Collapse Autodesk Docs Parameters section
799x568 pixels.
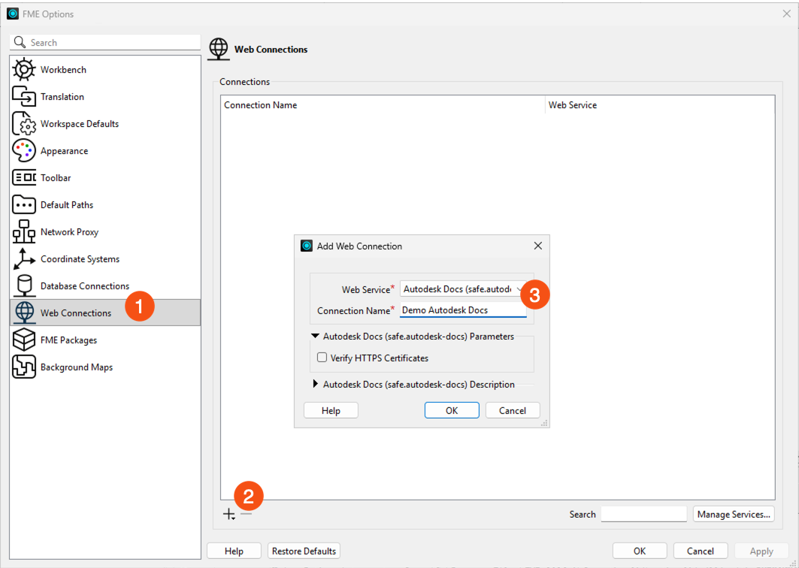pyautogui.click(x=316, y=336)
